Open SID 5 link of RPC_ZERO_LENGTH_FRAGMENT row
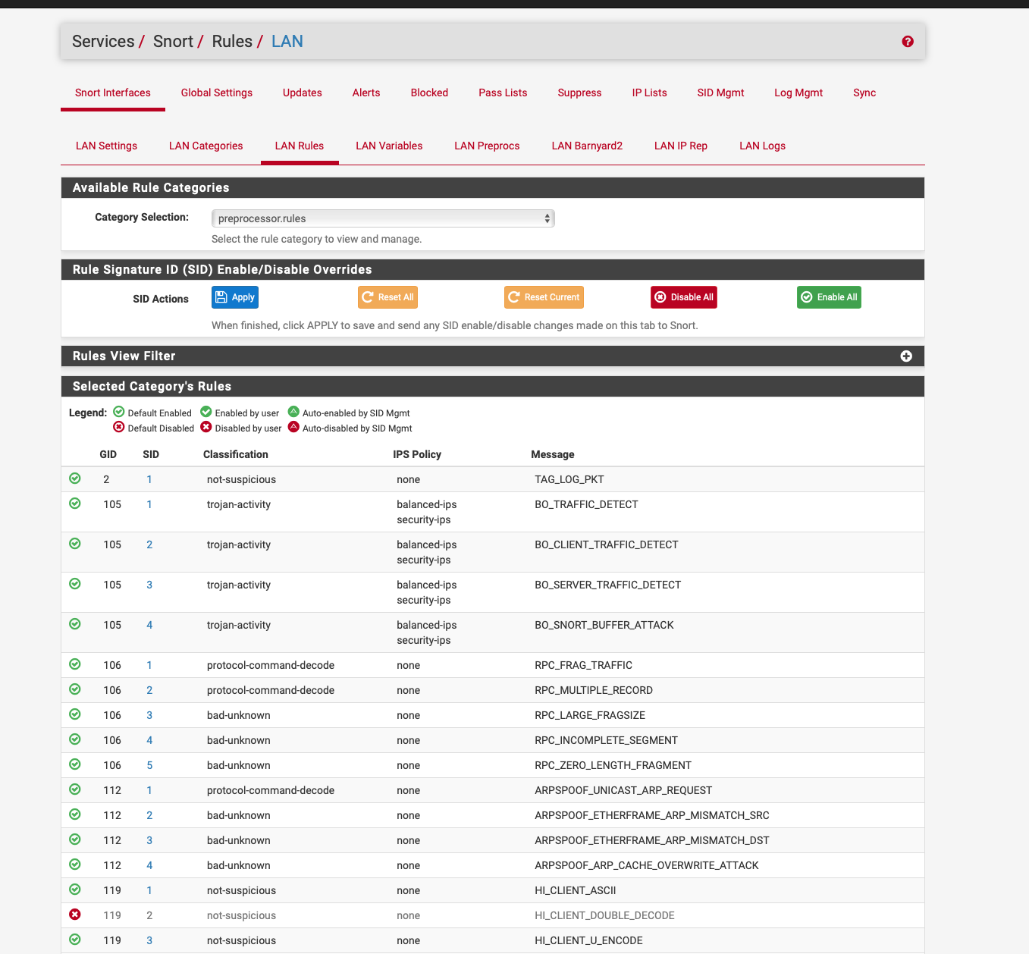This screenshot has width=1029, height=954. (x=149, y=765)
